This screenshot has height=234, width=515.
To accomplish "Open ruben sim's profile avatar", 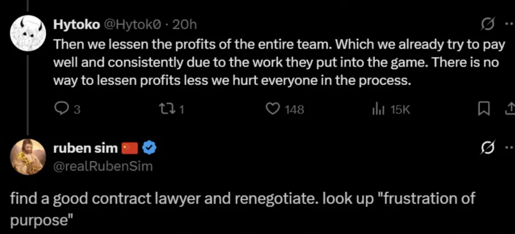I will coord(28,157).
